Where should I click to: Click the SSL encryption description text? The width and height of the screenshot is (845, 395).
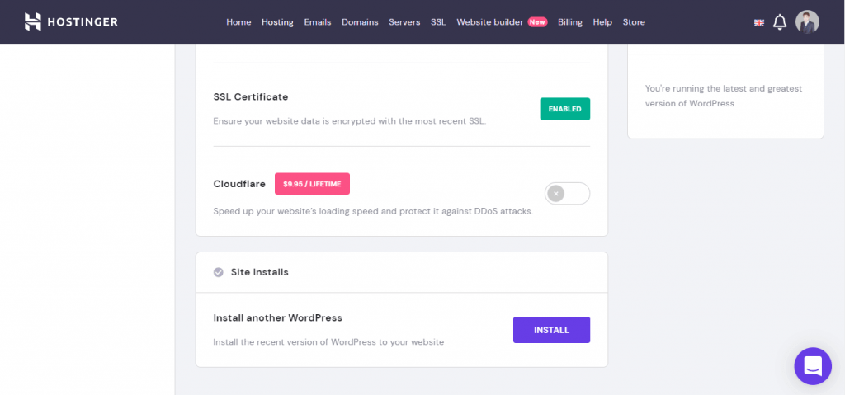tap(350, 121)
